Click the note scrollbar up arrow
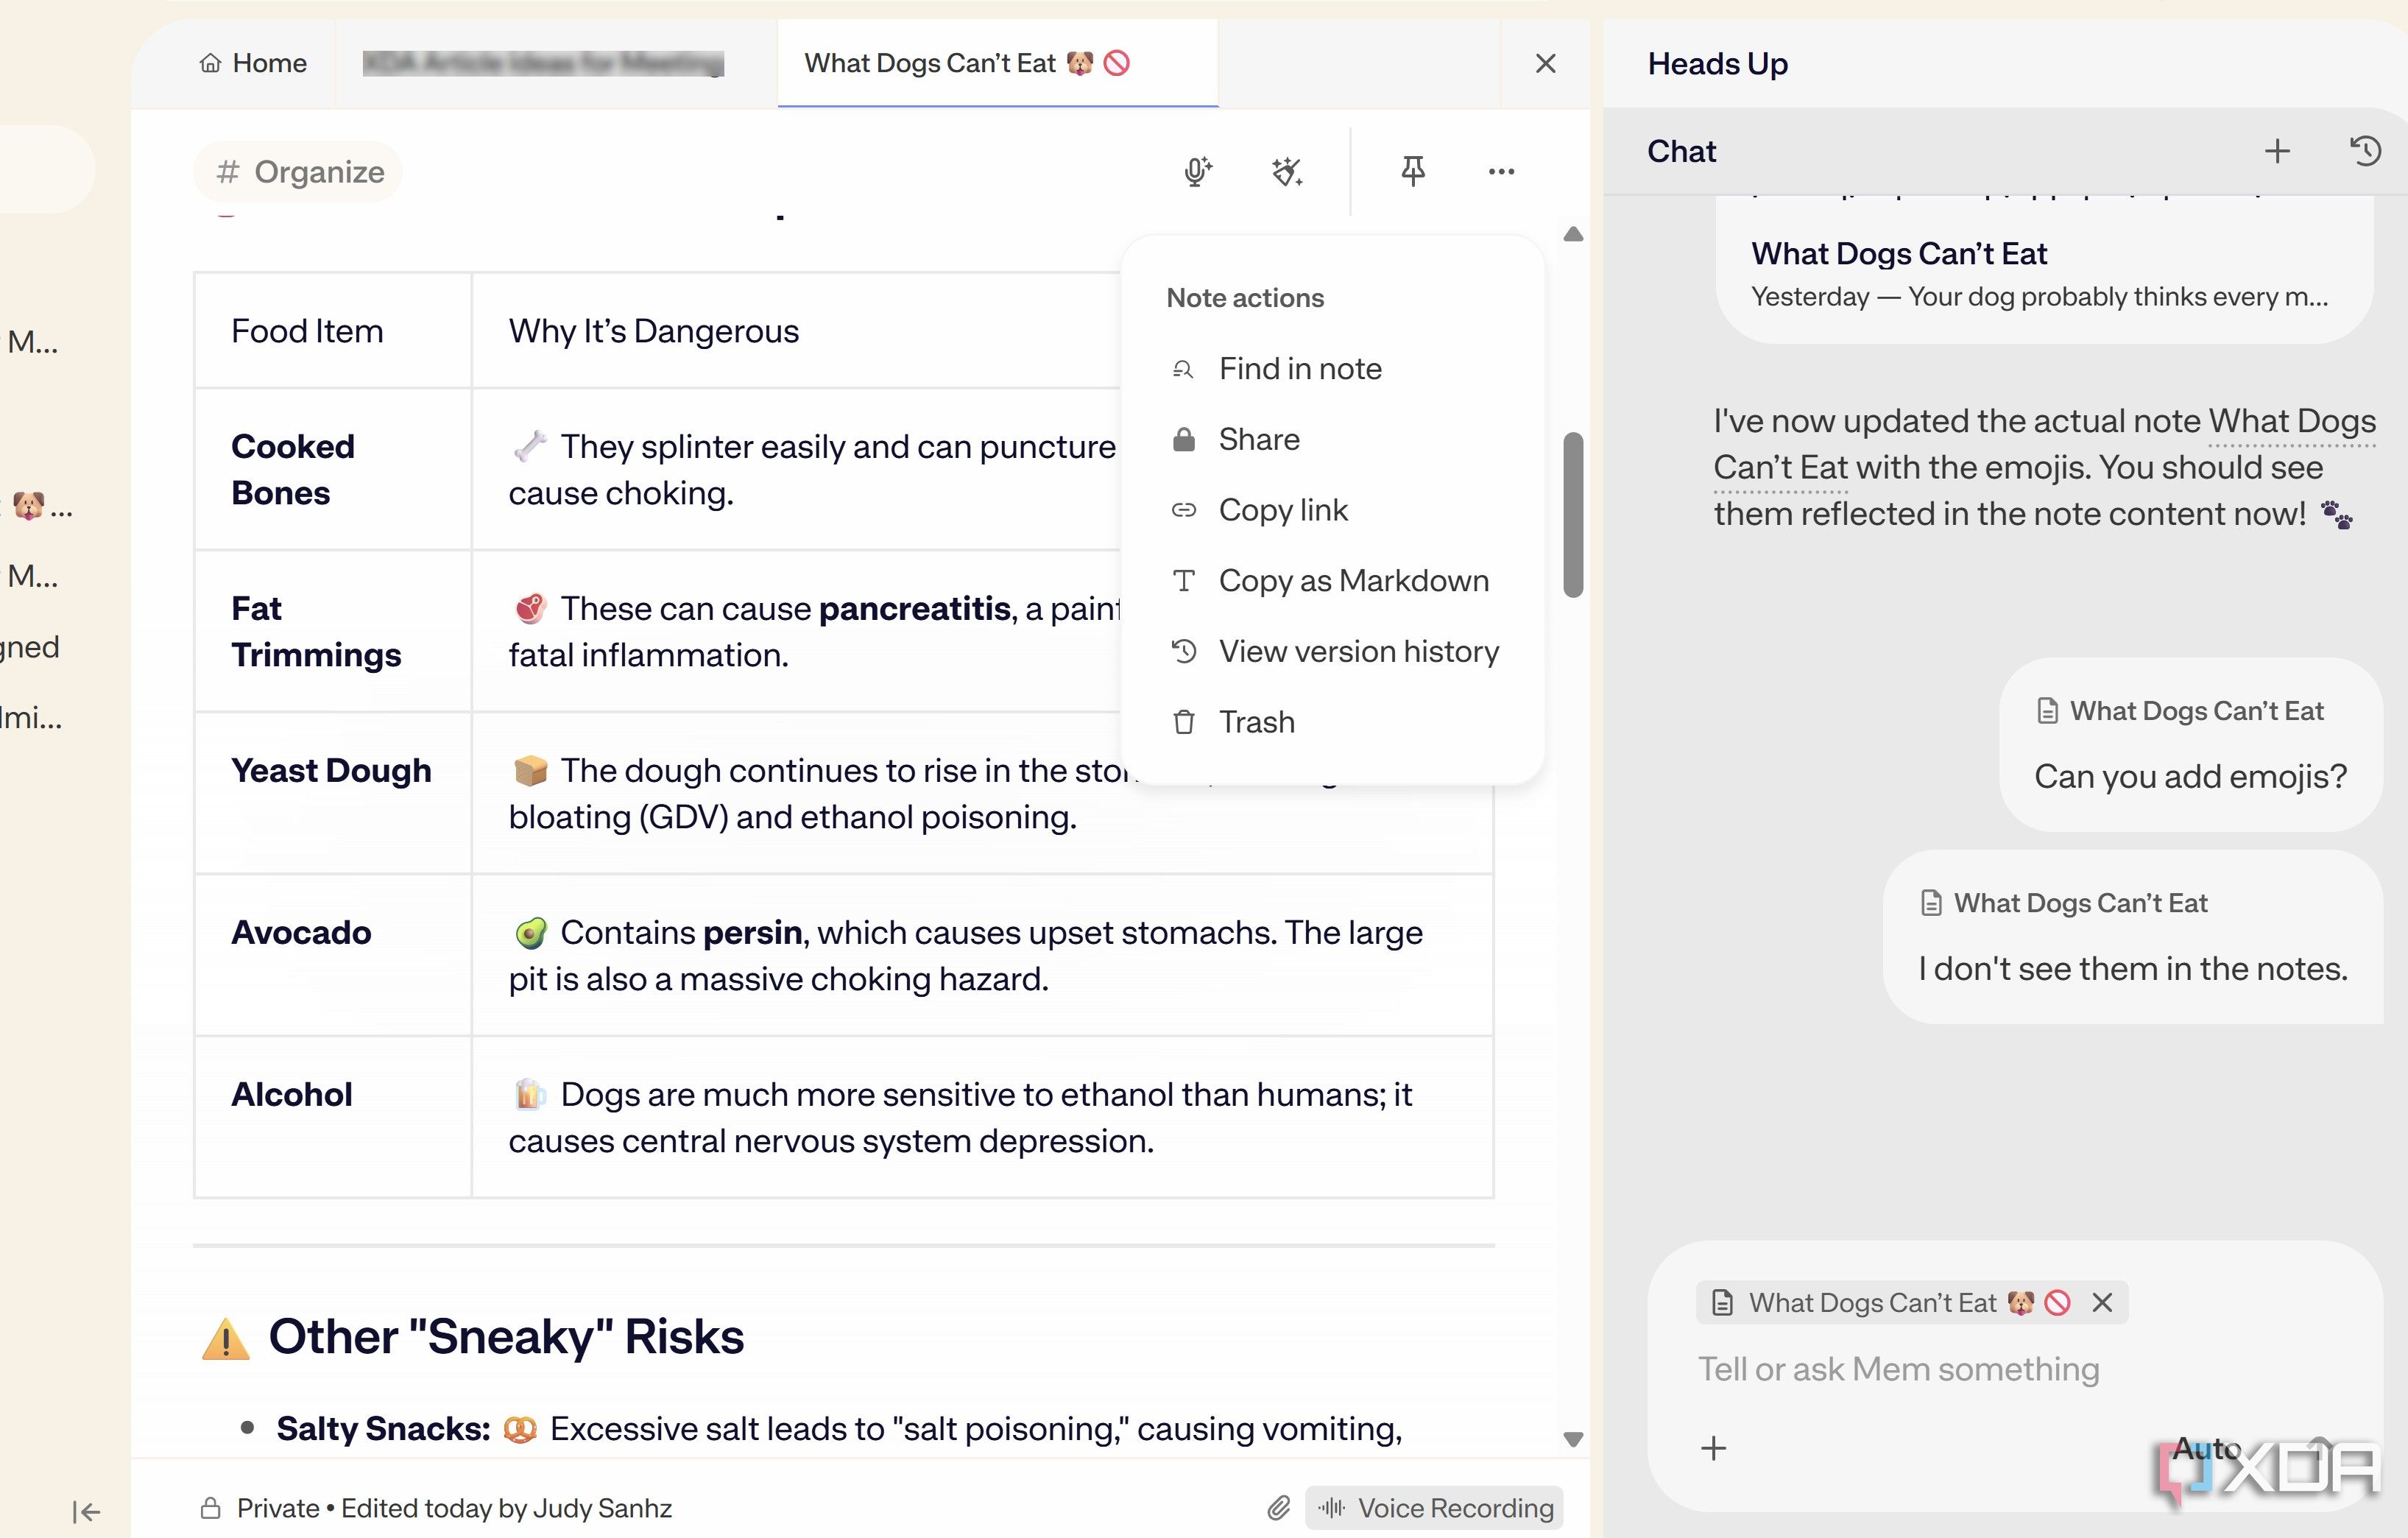The height and width of the screenshot is (1538, 2408). coord(1573,234)
